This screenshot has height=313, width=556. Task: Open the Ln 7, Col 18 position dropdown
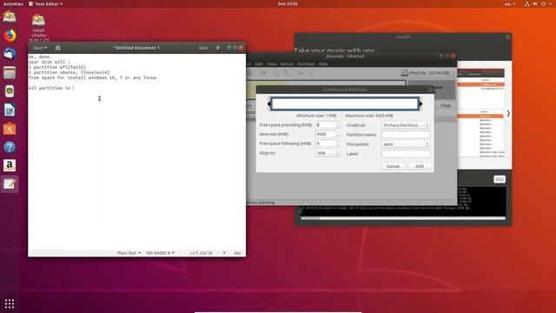tap(208, 253)
